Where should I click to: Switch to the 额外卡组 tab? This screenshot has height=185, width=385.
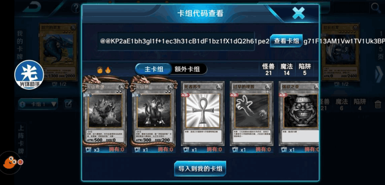tap(187, 69)
